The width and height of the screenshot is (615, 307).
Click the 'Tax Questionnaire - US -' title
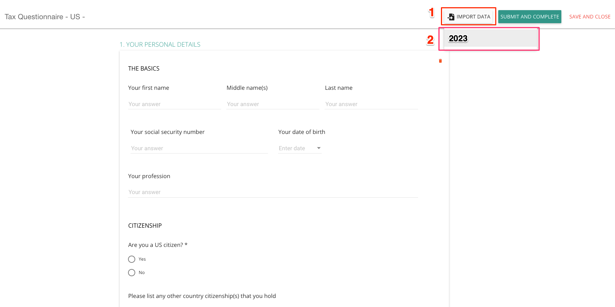coord(45,17)
